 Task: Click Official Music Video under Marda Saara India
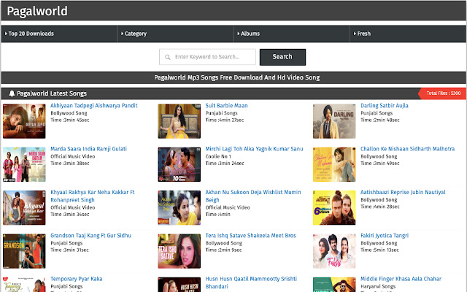73,156
